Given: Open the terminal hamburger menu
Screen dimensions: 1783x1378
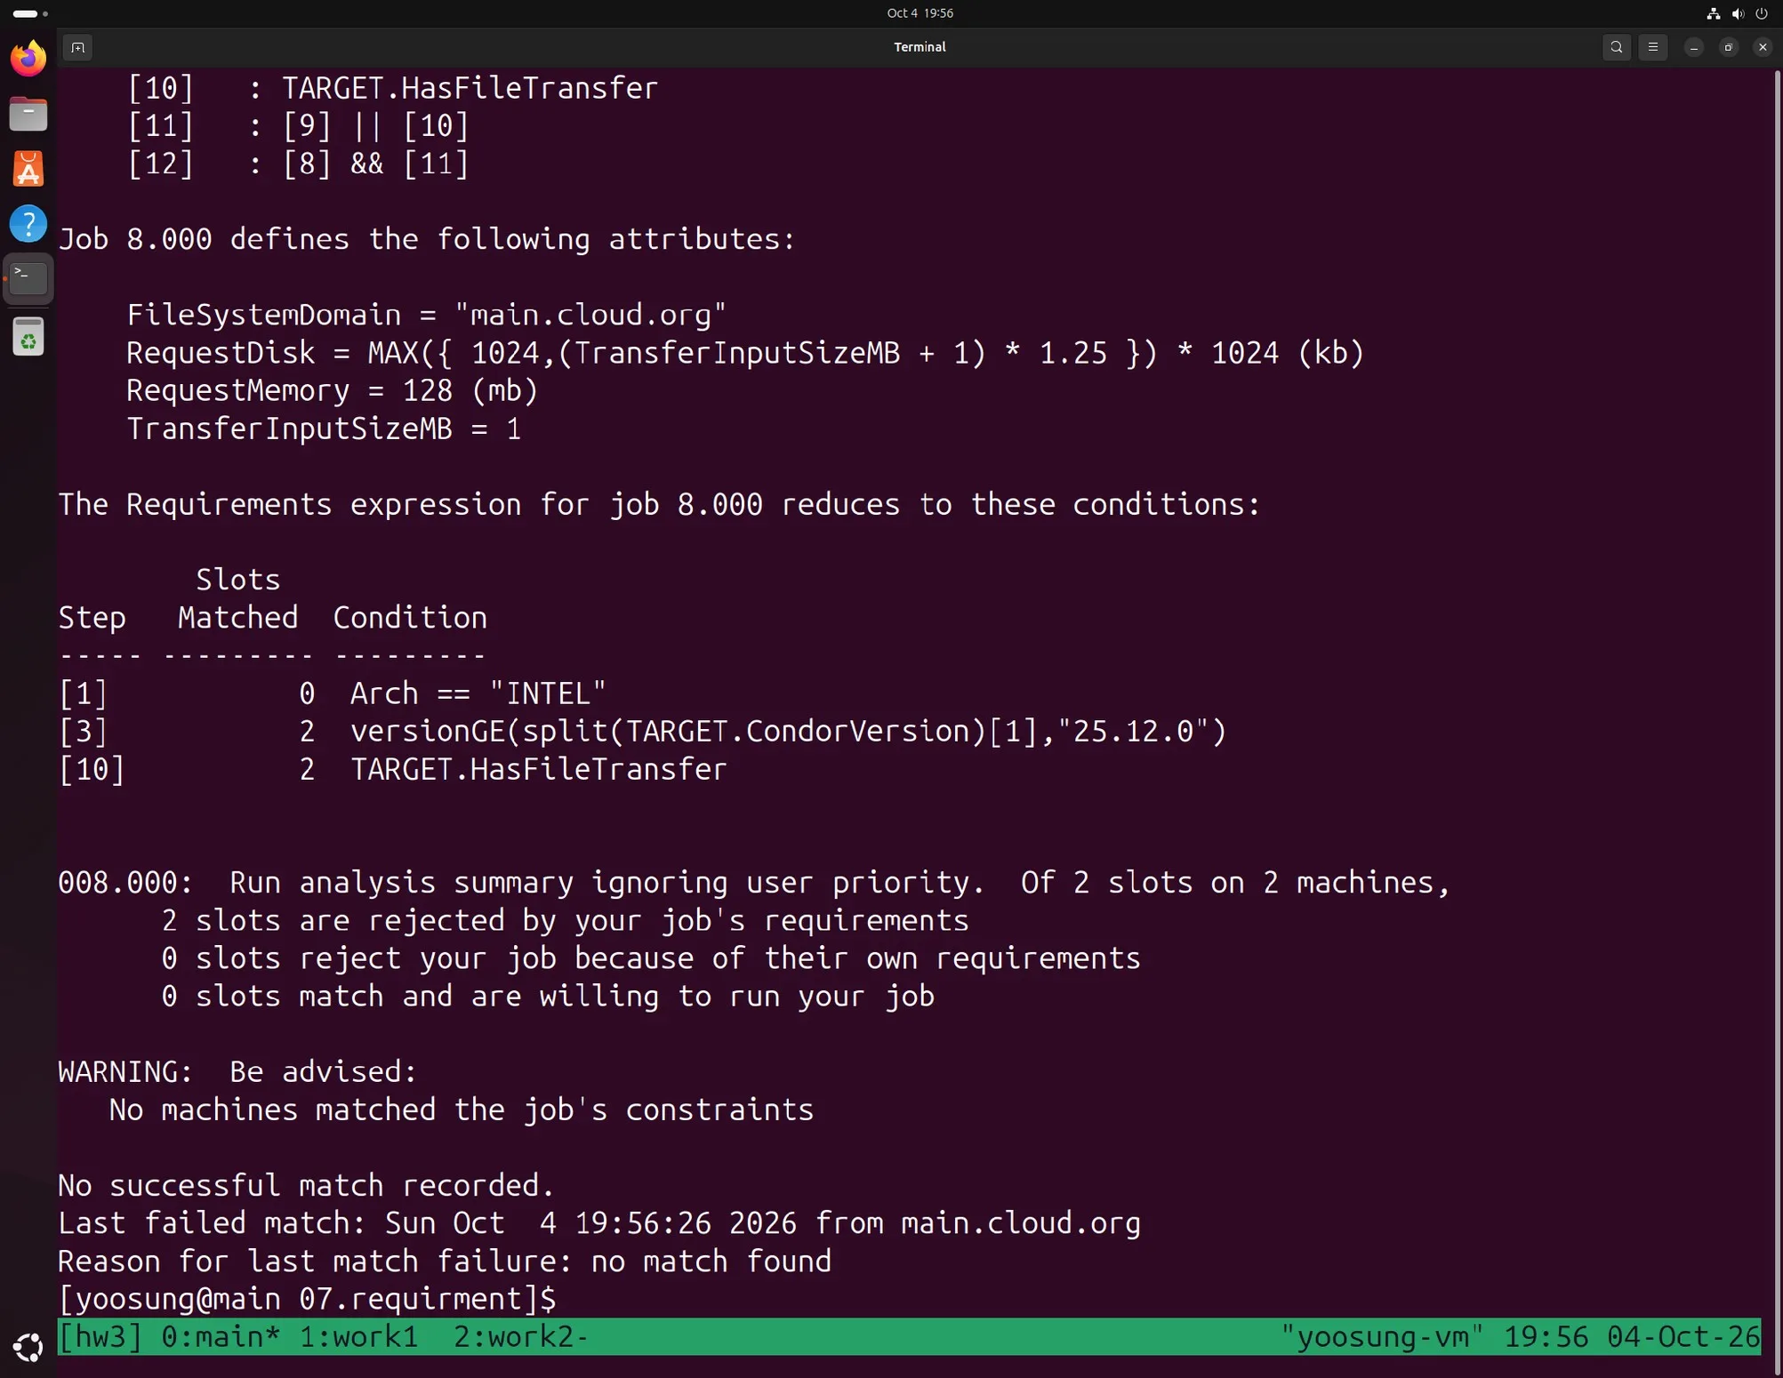Looking at the screenshot, I should (1652, 47).
